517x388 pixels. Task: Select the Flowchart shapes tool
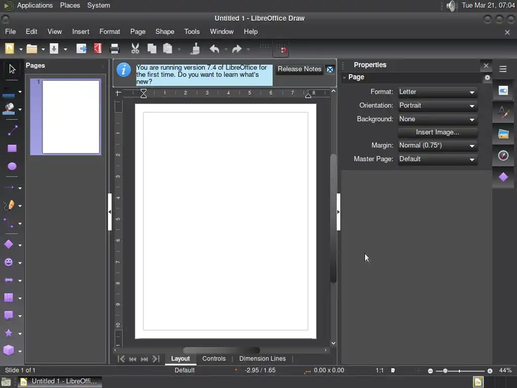(9, 298)
